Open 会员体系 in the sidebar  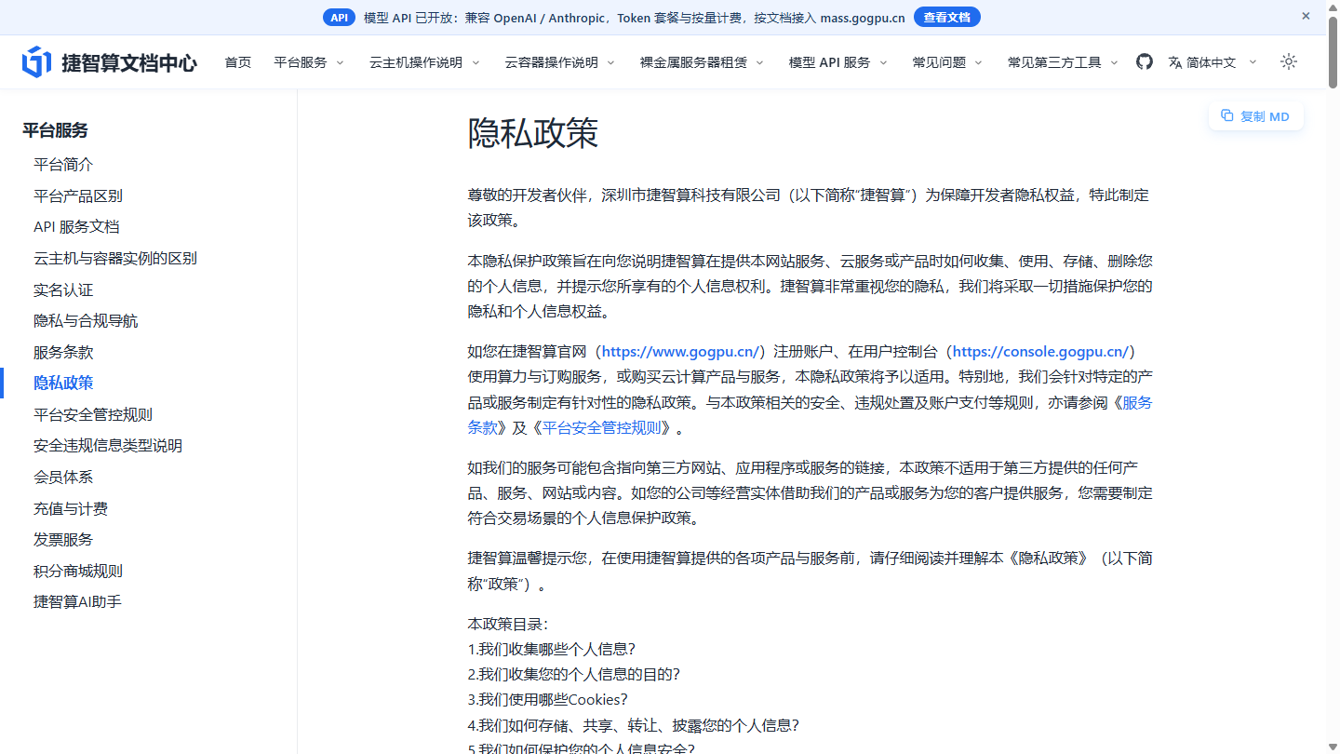pyautogui.click(x=63, y=478)
